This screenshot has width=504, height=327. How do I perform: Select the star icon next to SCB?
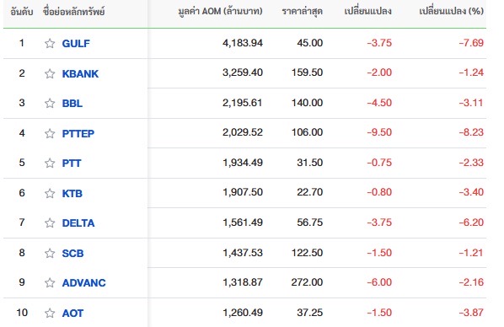click(50, 253)
